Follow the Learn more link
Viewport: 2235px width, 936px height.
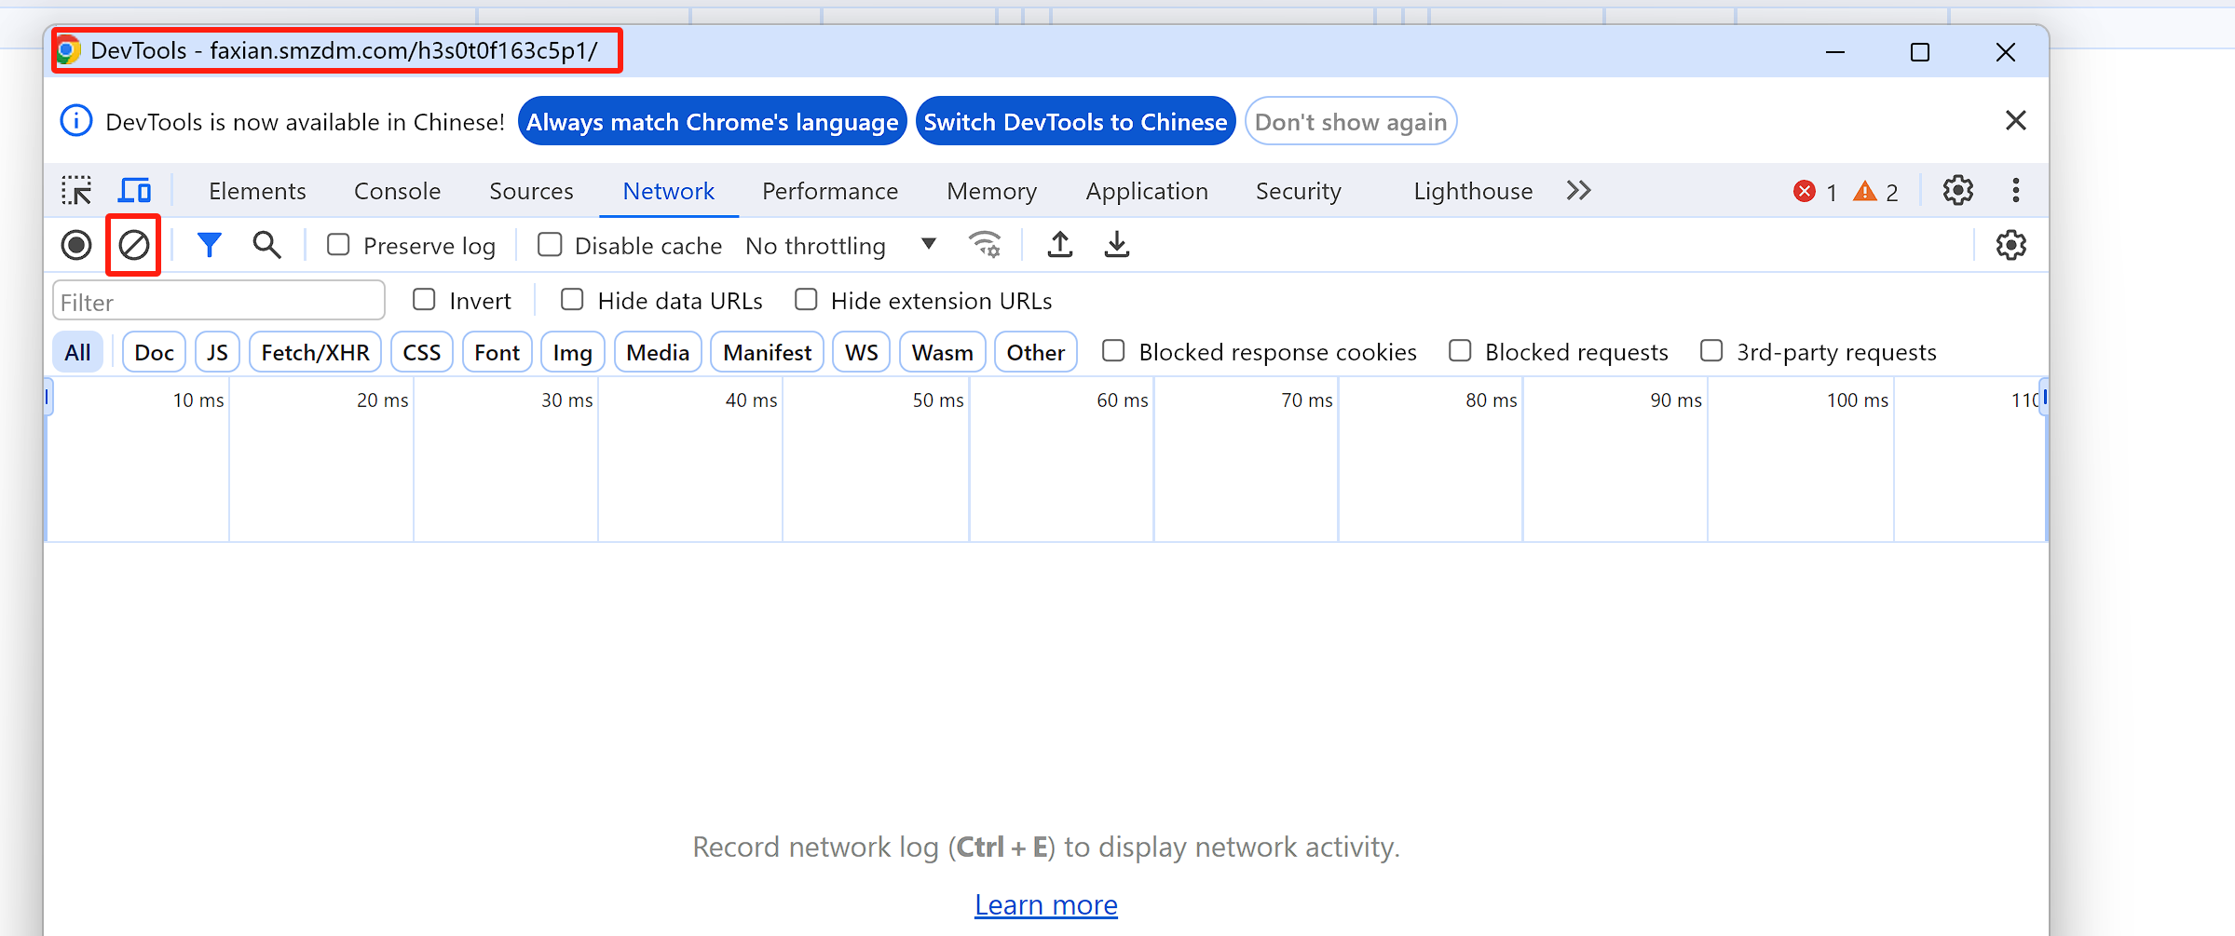(1045, 904)
